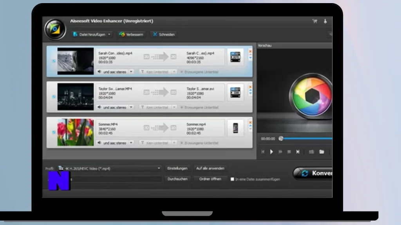
Task: Click the speaker icon in Sarah row
Action: (x=99, y=72)
